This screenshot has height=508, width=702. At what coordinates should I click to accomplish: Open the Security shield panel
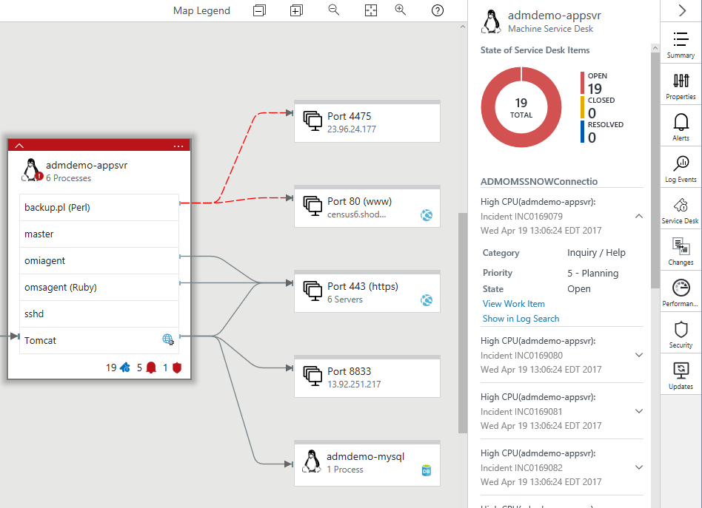click(x=681, y=333)
